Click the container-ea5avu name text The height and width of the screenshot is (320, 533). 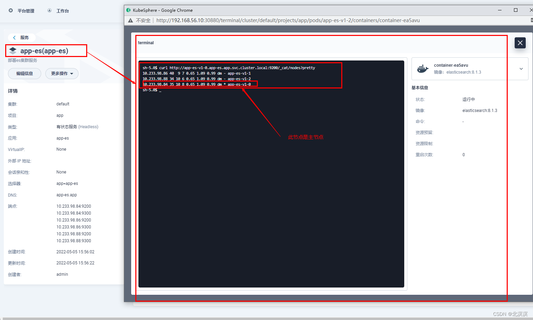coord(451,65)
